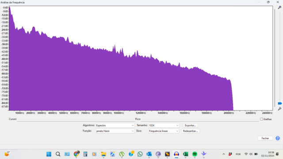Open the dark orange-arrow app icon in taskbar
This screenshot has width=283, height=159.
167,154
